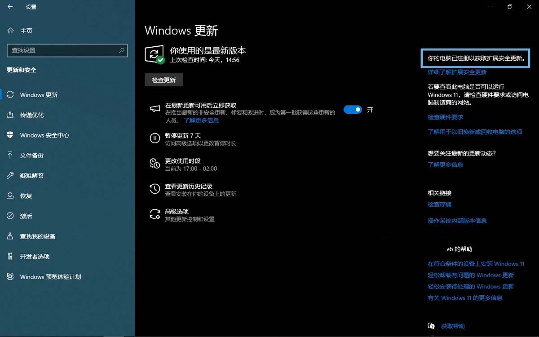This screenshot has width=539, height=337.
Task: Click the 检查硬件要求 link
Action: (x=445, y=117)
